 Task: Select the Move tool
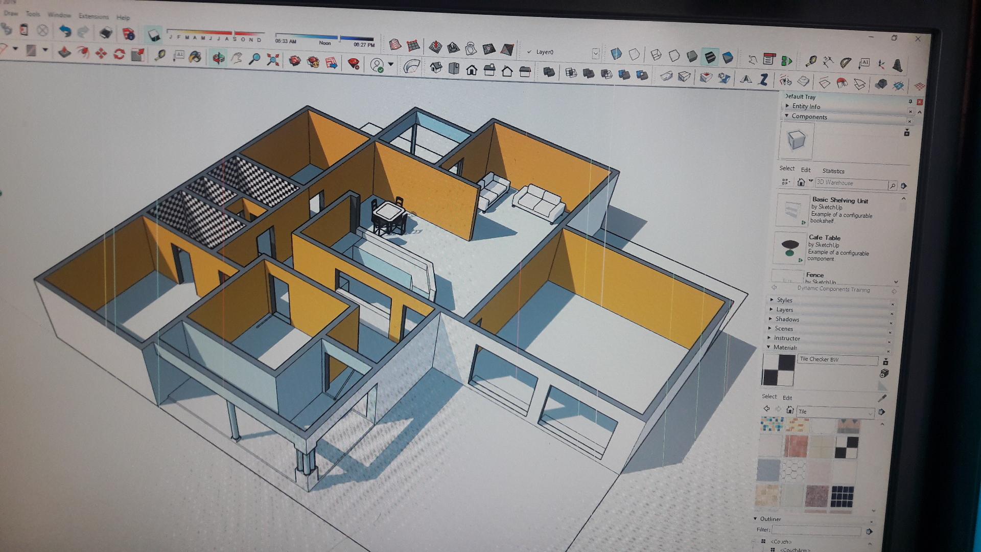101,53
